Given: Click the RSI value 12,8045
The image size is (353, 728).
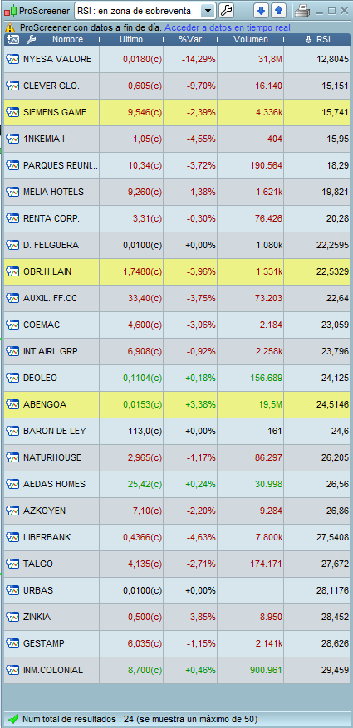Looking at the screenshot, I should (x=332, y=60).
